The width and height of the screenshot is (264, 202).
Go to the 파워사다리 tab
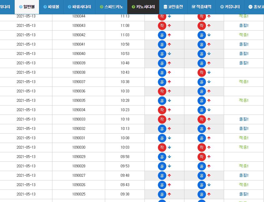pyautogui.click(x=79, y=7)
